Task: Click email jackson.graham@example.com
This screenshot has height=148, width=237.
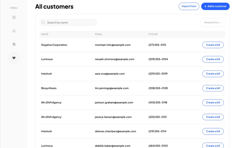Action: (114, 102)
